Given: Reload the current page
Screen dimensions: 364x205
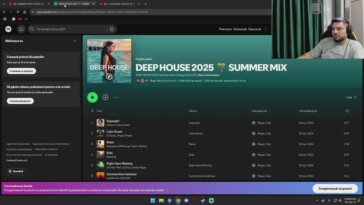Looking at the screenshot, I should click(18, 12).
